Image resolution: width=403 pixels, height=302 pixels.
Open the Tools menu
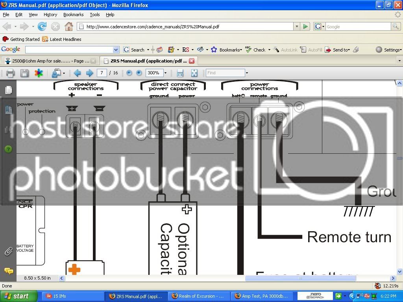click(95, 15)
